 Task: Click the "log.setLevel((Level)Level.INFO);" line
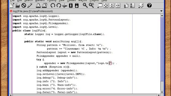pyautogui.click(x=61, y=74)
